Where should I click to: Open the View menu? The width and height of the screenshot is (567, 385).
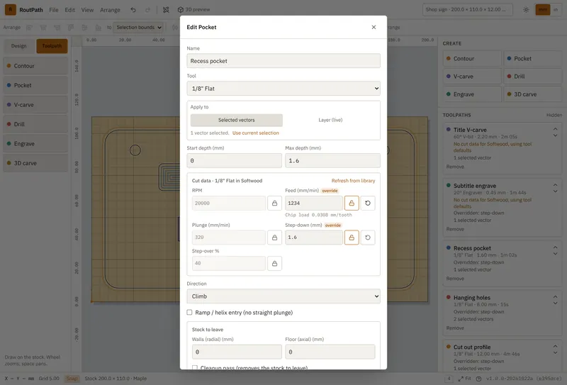pos(87,10)
